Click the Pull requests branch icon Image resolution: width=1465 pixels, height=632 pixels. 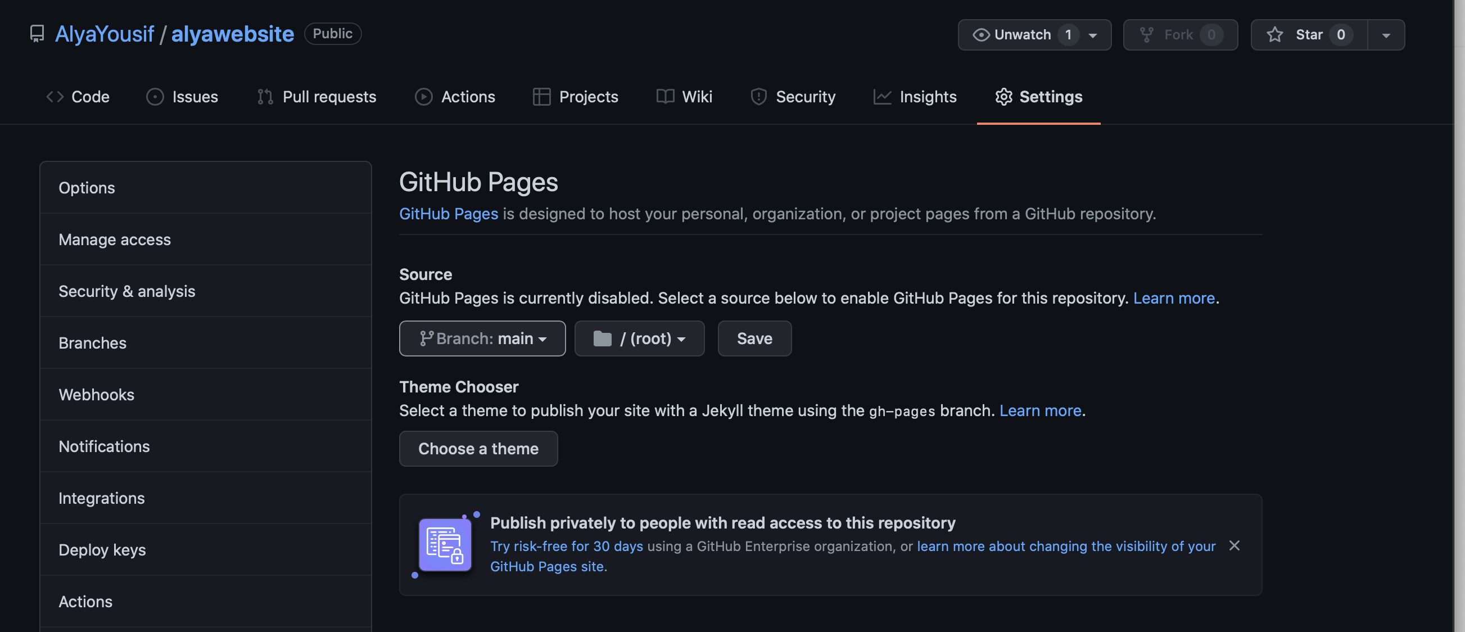coord(265,97)
